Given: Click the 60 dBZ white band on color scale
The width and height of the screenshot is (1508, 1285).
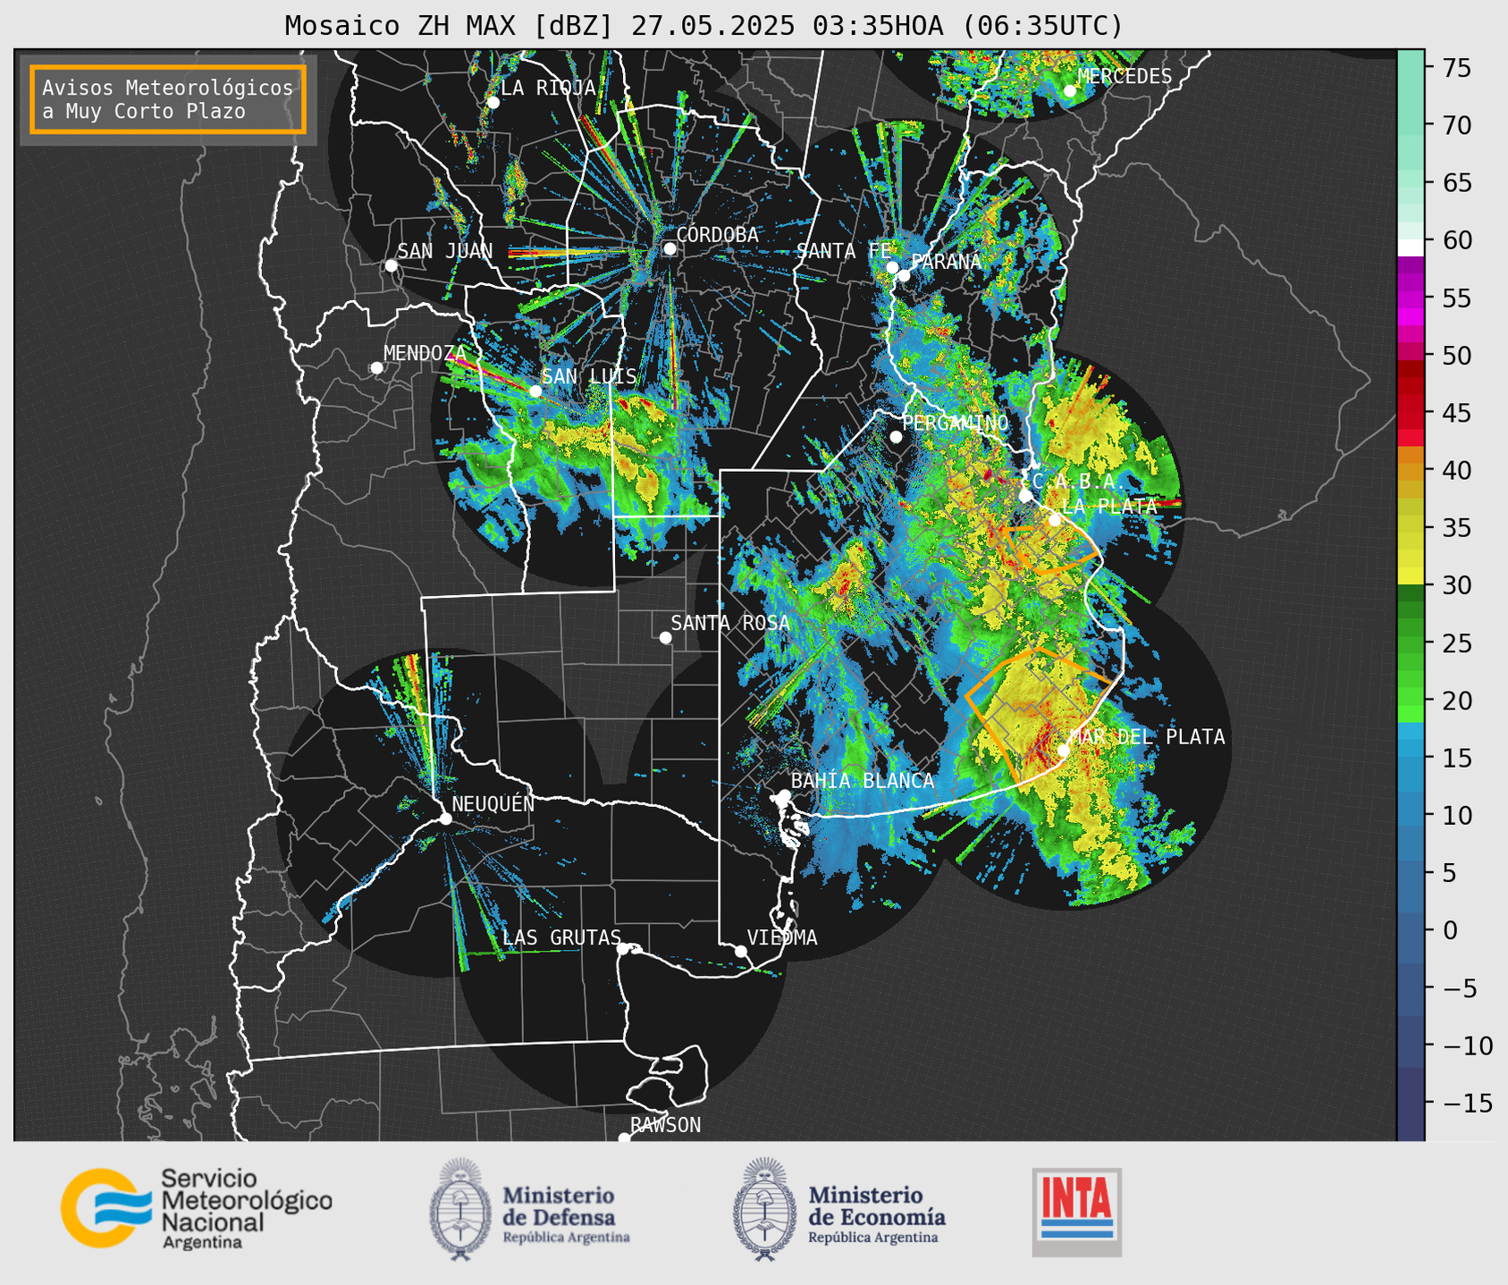Looking at the screenshot, I should point(1411,248).
